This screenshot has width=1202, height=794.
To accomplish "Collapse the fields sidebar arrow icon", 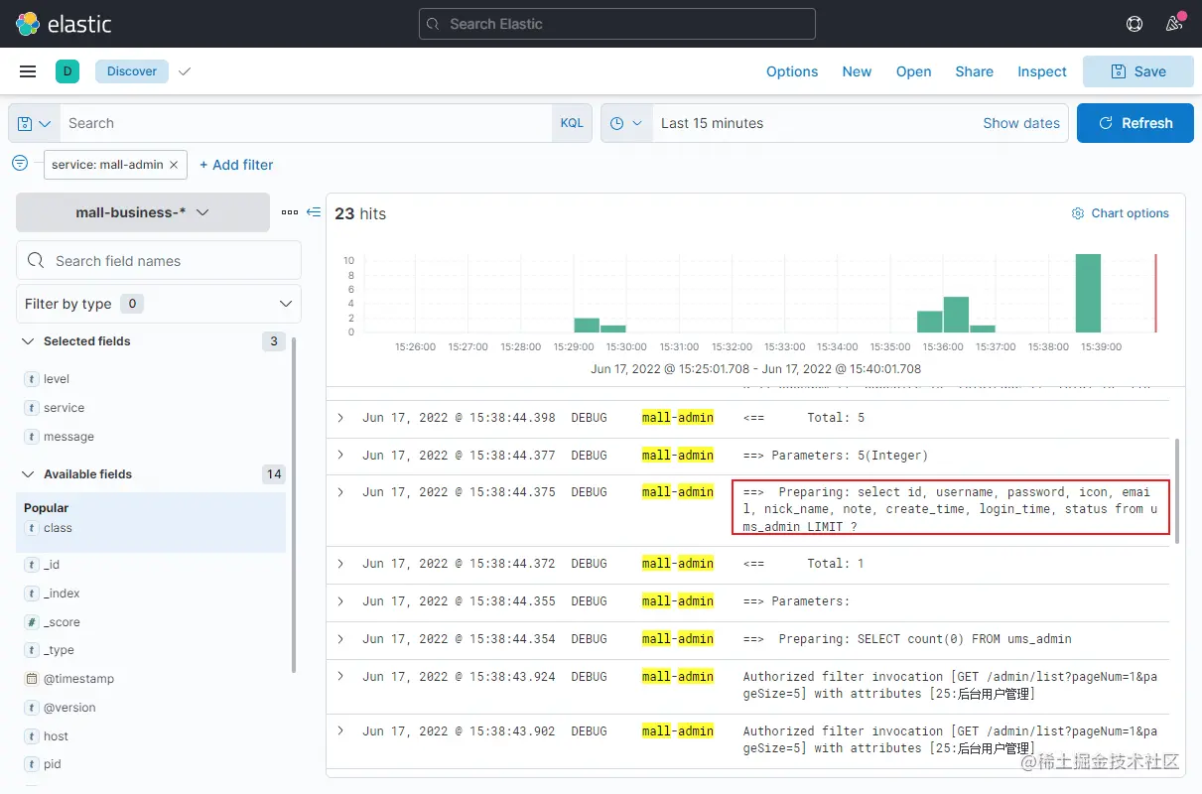I will 314,212.
